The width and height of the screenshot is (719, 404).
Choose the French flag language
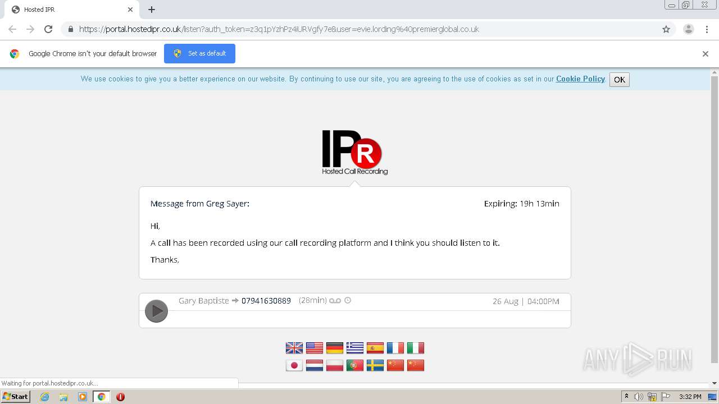[395, 348]
